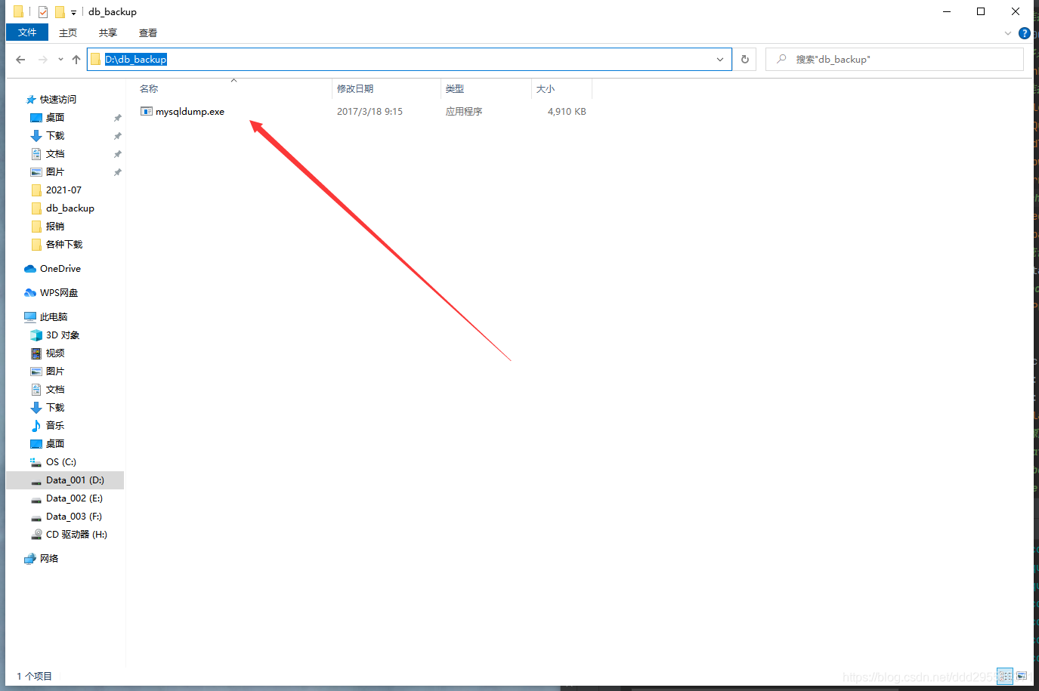The image size is (1039, 691).
Task: Open CD 驱动器 (H:) drive
Action: click(x=76, y=535)
